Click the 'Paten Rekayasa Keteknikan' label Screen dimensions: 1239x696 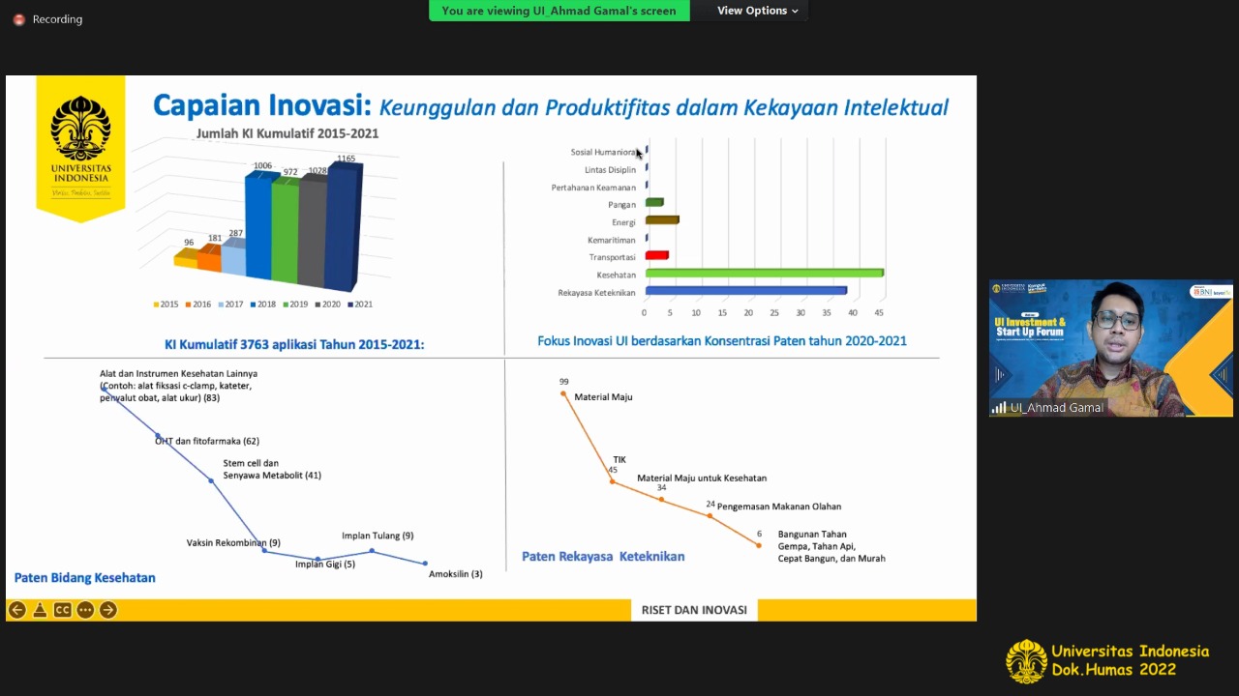tap(603, 557)
